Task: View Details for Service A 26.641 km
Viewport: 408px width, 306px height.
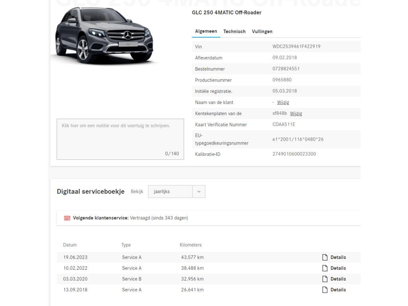Action: (x=338, y=290)
